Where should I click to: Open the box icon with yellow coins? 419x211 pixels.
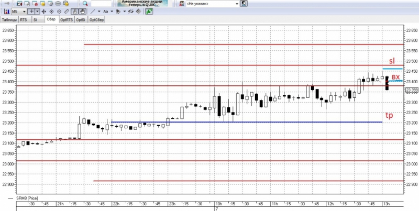click(65, 4)
